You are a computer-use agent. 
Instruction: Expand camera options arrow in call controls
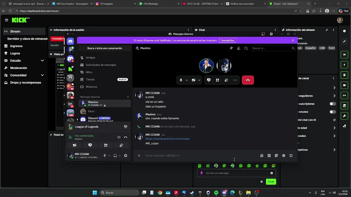coord(199,80)
